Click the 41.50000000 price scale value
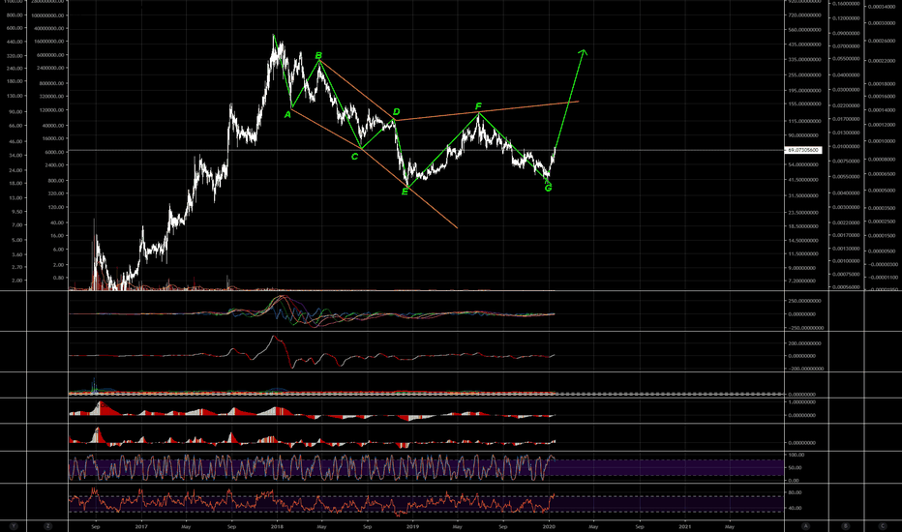 tap(805, 180)
